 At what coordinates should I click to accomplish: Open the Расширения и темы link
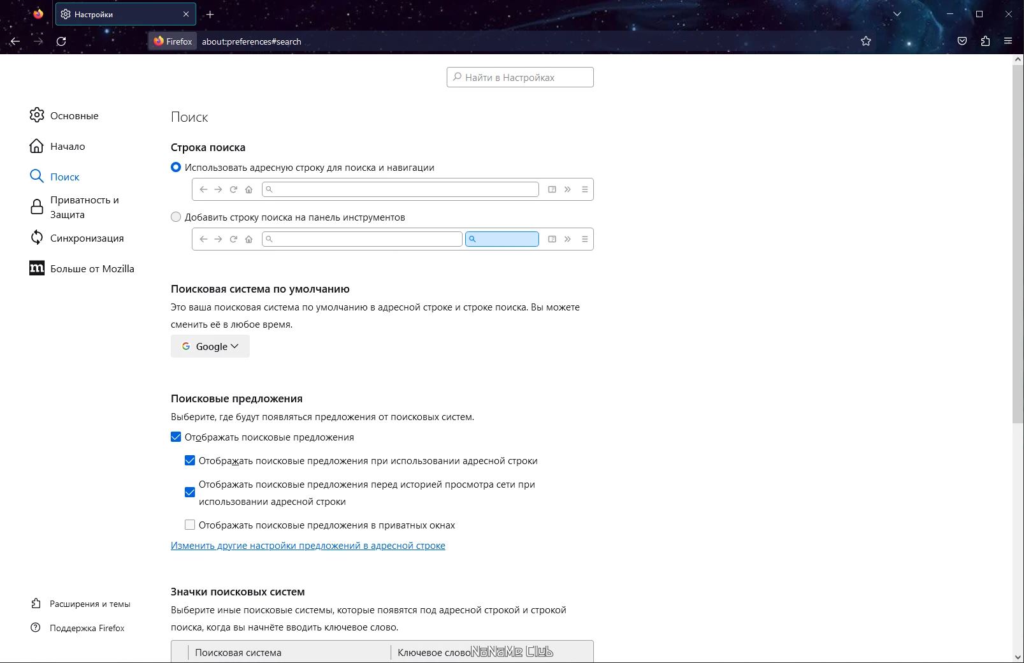click(90, 604)
